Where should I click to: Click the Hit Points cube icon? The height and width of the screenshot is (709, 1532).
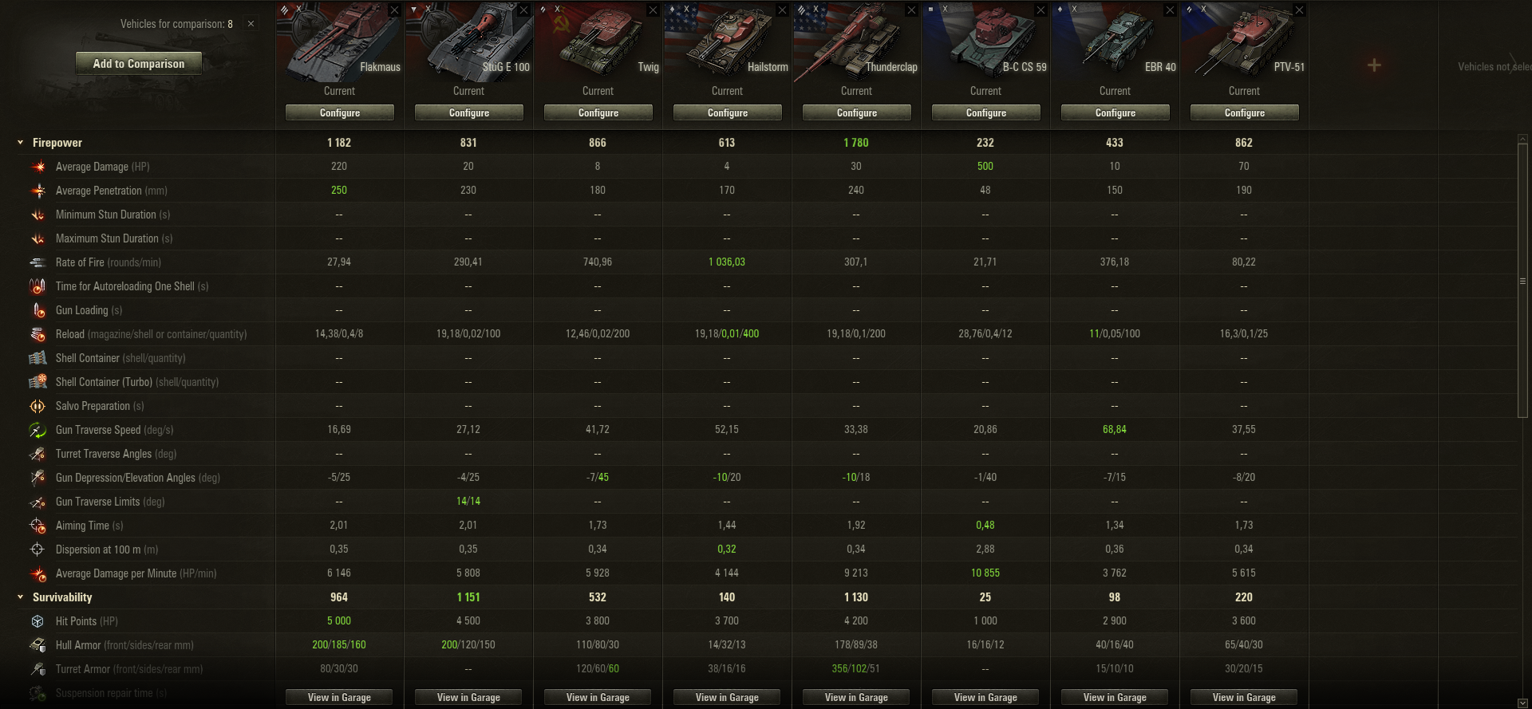click(x=38, y=621)
